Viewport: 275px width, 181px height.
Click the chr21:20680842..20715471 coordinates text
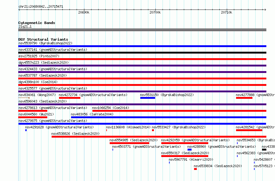point(41,6)
